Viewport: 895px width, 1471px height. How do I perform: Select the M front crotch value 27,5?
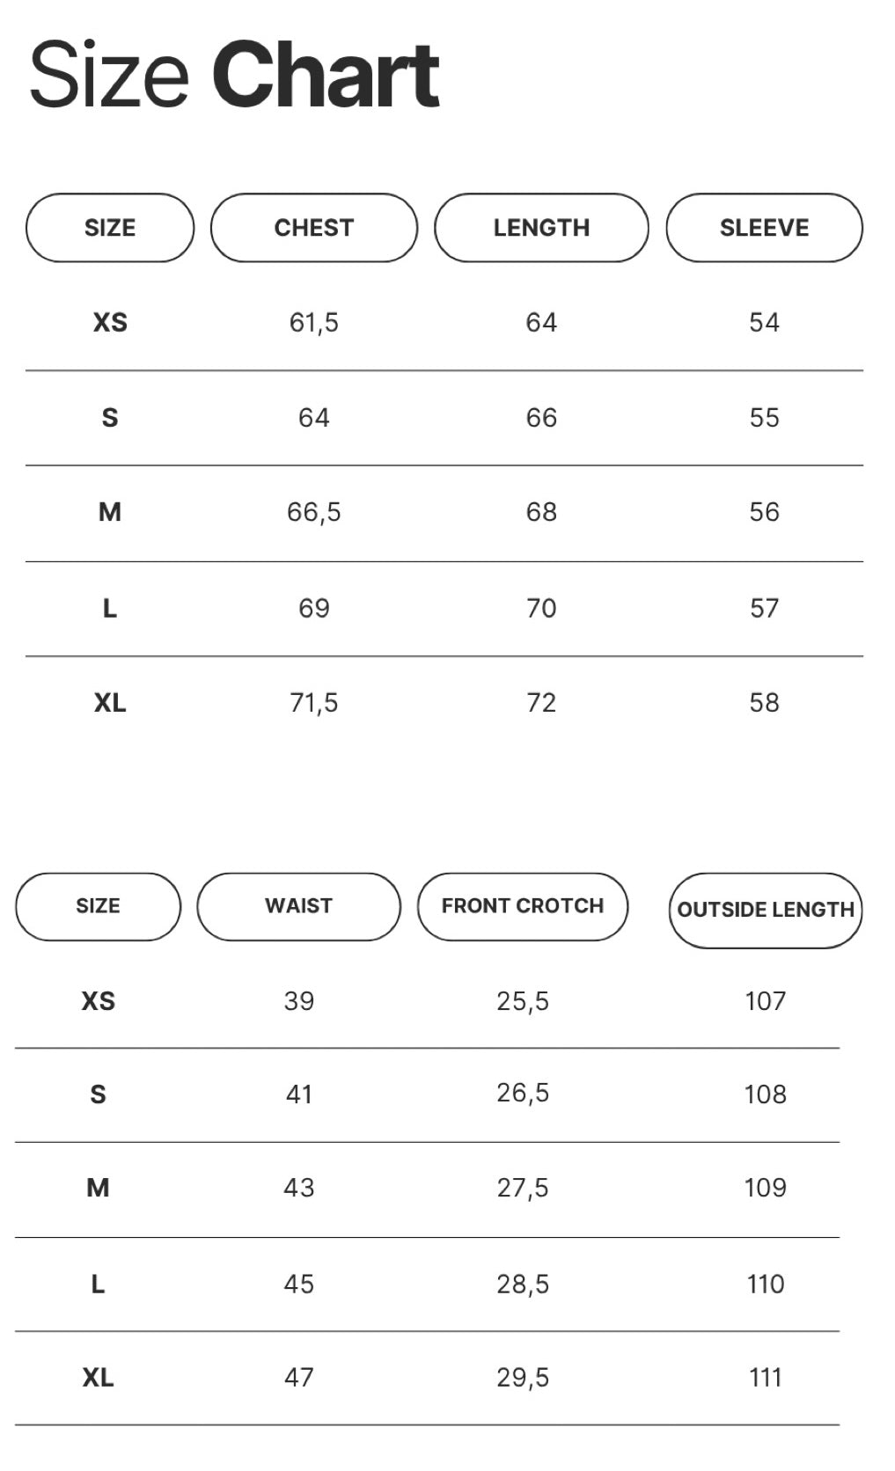pyautogui.click(x=523, y=1188)
